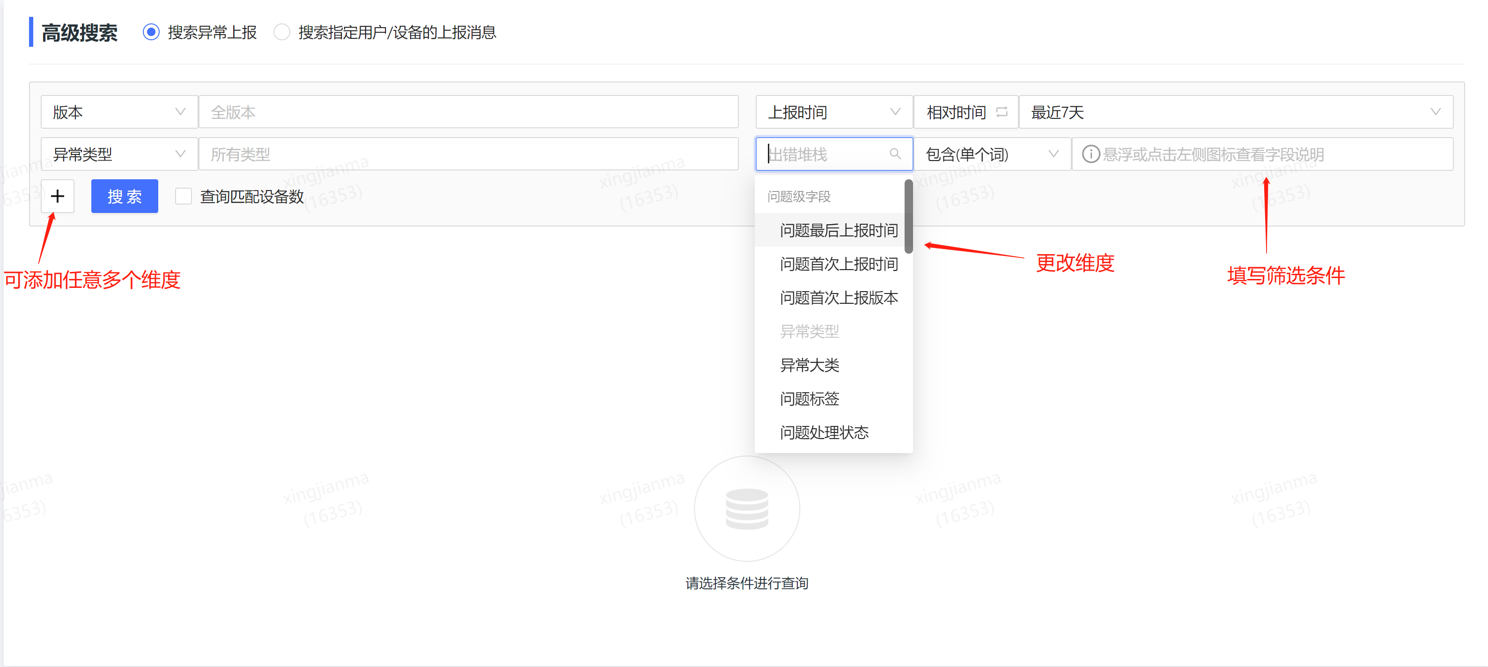Click the 问题级字段 group header
The height and width of the screenshot is (667, 1488).
point(799,197)
